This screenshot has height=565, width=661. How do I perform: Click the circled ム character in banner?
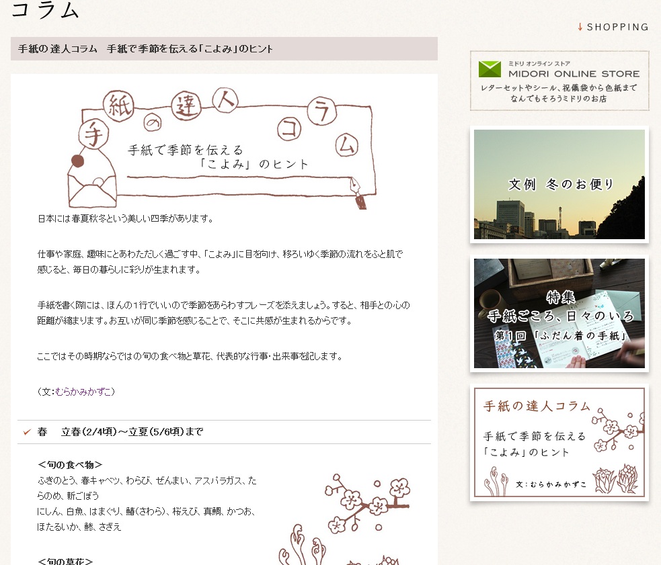coord(346,143)
